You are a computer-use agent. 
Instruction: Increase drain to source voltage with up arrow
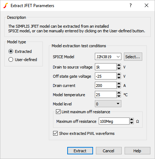[119, 65]
